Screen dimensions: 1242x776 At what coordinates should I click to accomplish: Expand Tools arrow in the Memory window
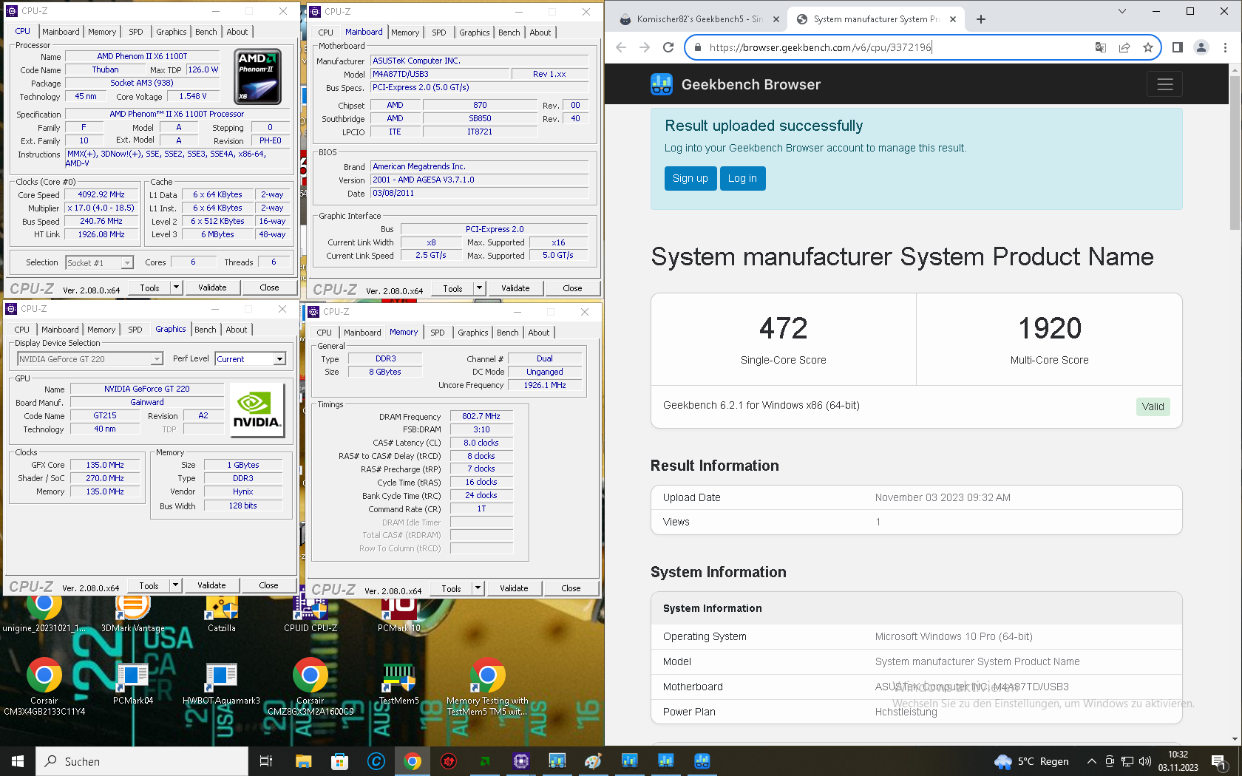point(478,588)
